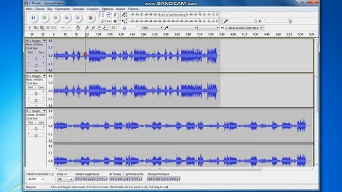Toggle Mute (Тихо) on the stereo track

30,123
